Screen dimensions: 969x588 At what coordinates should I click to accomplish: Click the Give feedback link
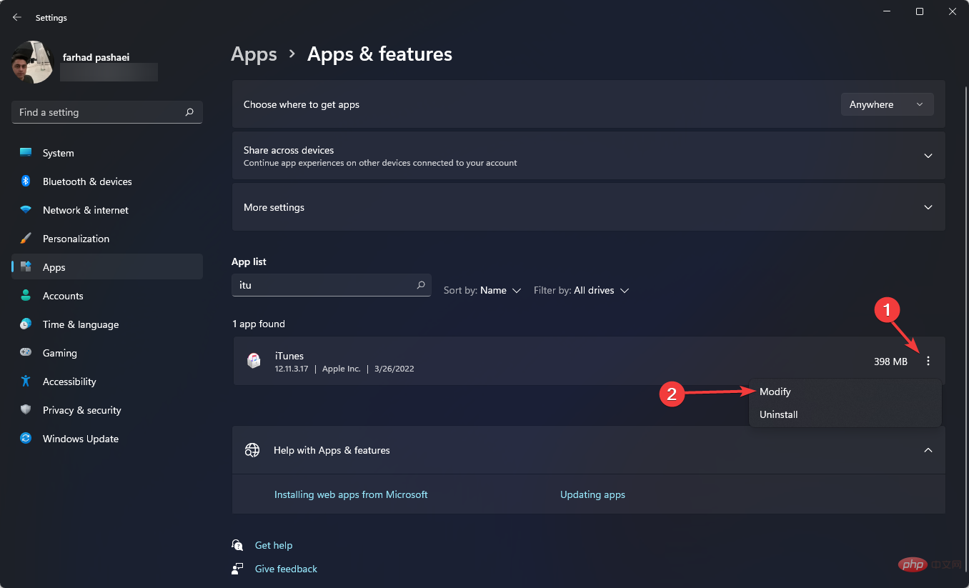point(286,569)
